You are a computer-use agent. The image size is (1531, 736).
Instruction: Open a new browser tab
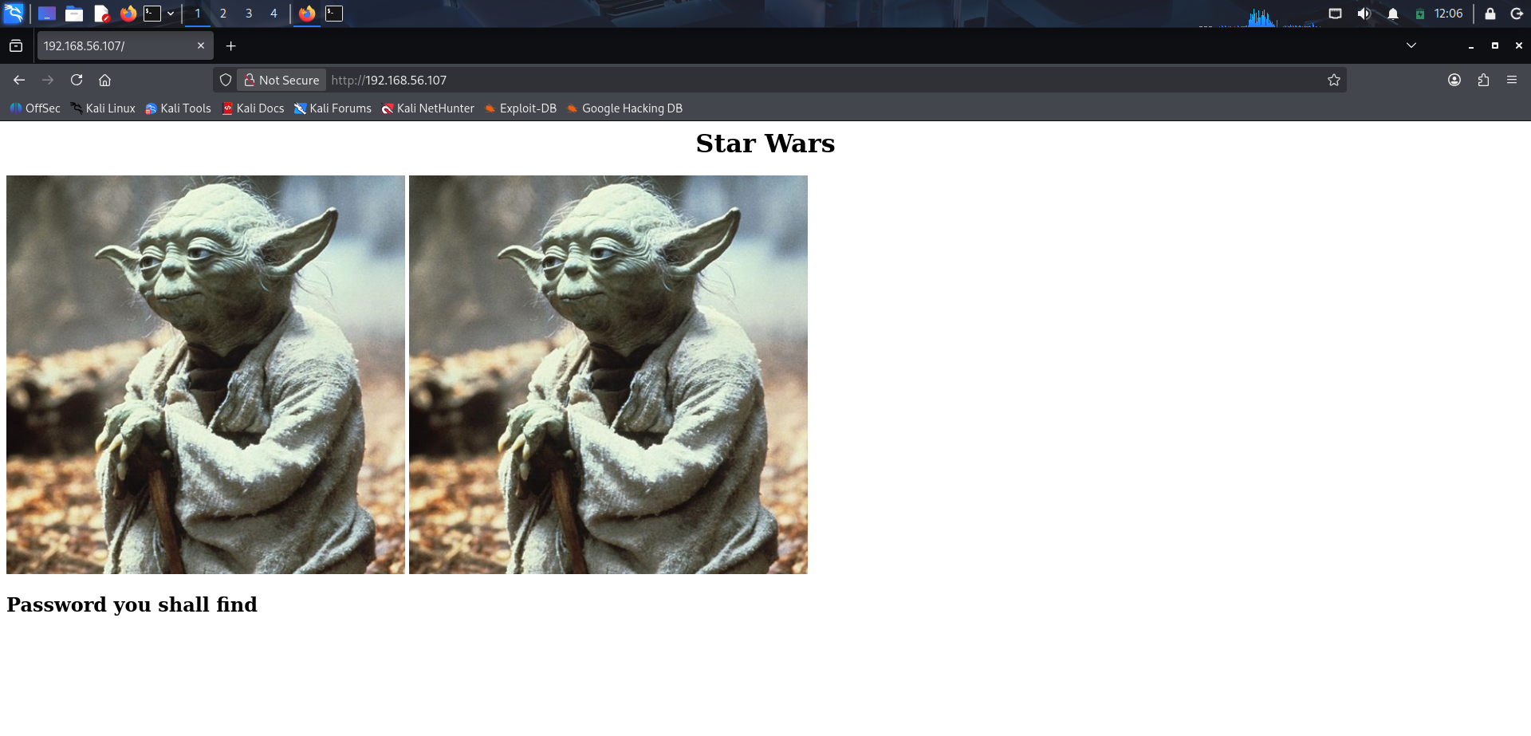(231, 45)
